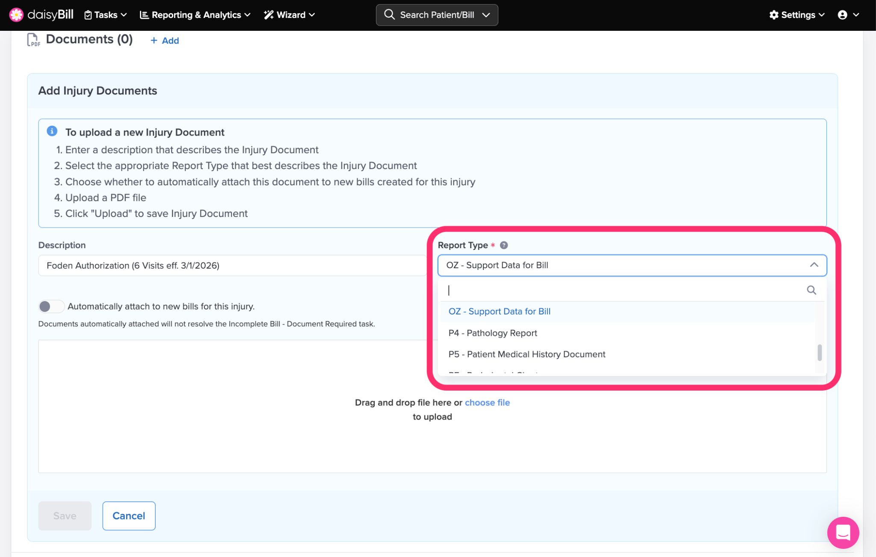This screenshot has height=557, width=876.
Task: Click the blue info icon in instructions
Action: [x=52, y=131]
